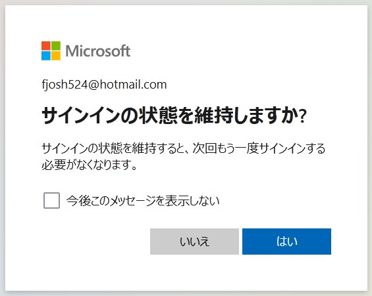Click the 必要がなくなります description line
Screen dimensions: 372x296
click(x=90, y=164)
